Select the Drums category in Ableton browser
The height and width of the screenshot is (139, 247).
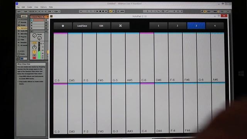22,25
